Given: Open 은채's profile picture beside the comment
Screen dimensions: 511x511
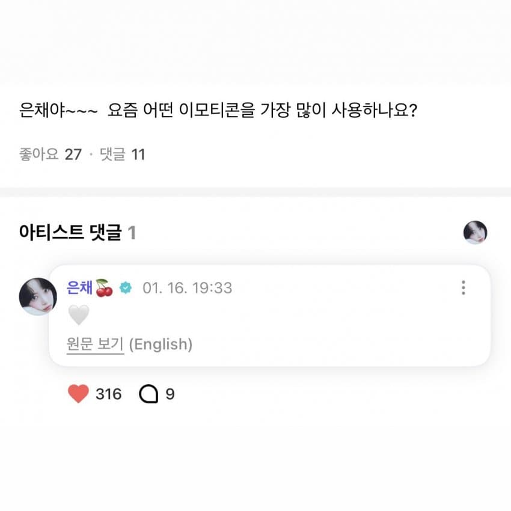Looking at the screenshot, I should (x=38, y=296).
